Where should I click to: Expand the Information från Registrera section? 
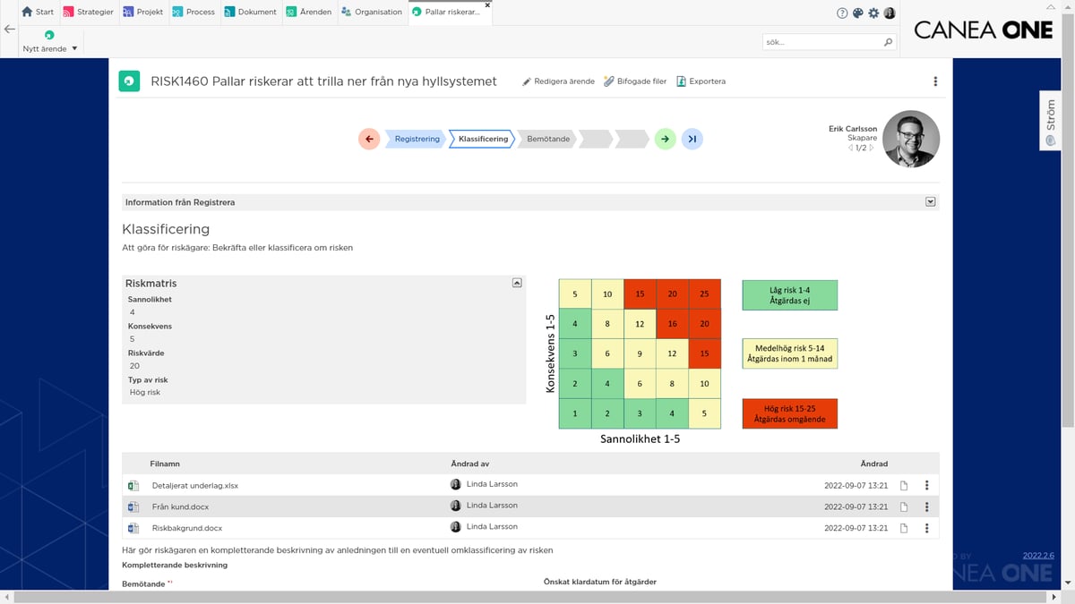coord(930,202)
